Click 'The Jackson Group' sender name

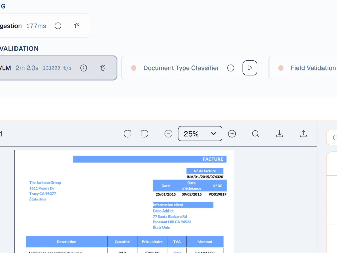tap(45, 182)
